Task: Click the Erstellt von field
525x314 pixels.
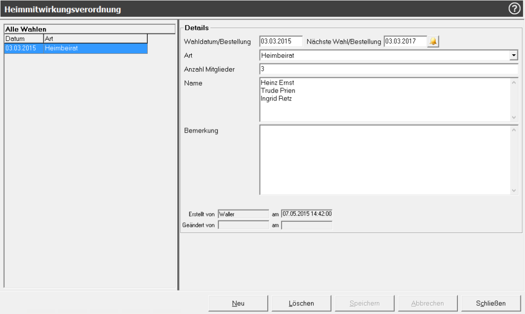Action: click(243, 214)
